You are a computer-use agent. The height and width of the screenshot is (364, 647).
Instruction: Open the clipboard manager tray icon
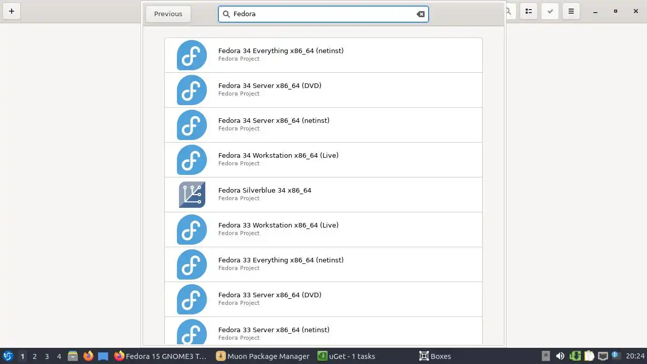tap(589, 356)
